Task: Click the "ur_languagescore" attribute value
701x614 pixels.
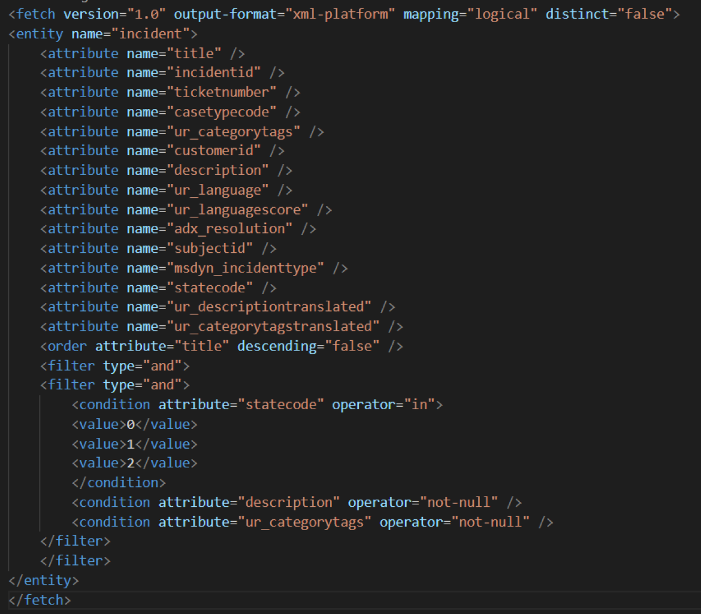Action: [x=241, y=210]
